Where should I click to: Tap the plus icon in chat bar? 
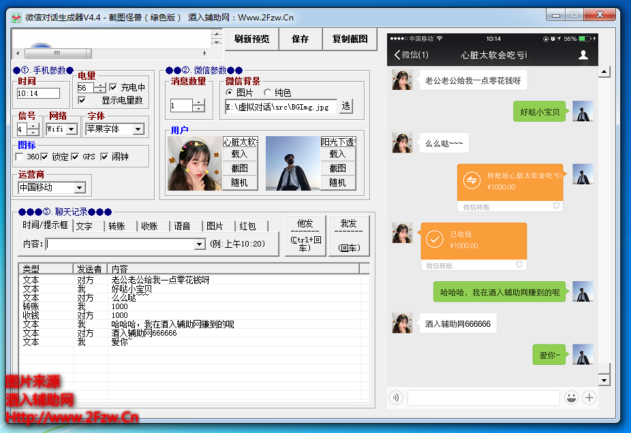(589, 398)
